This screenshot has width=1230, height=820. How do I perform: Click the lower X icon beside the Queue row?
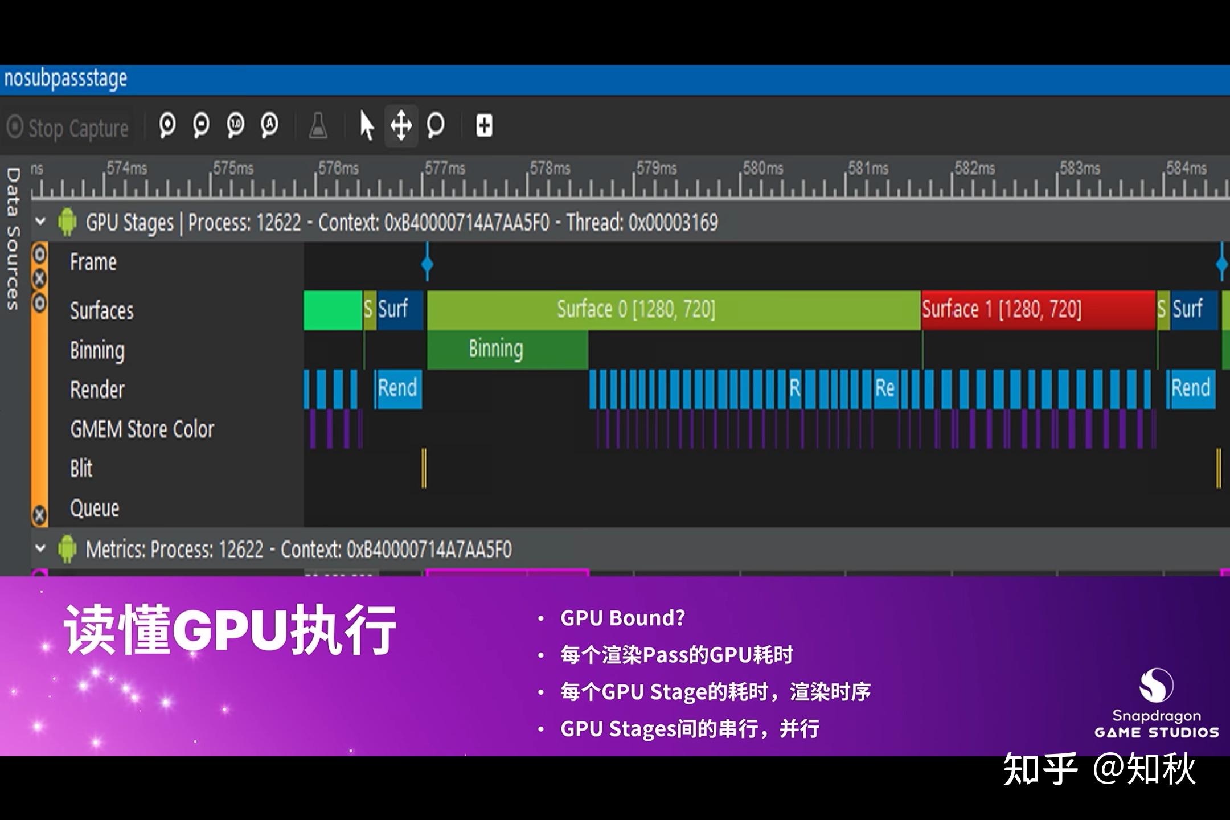click(40, 514)
